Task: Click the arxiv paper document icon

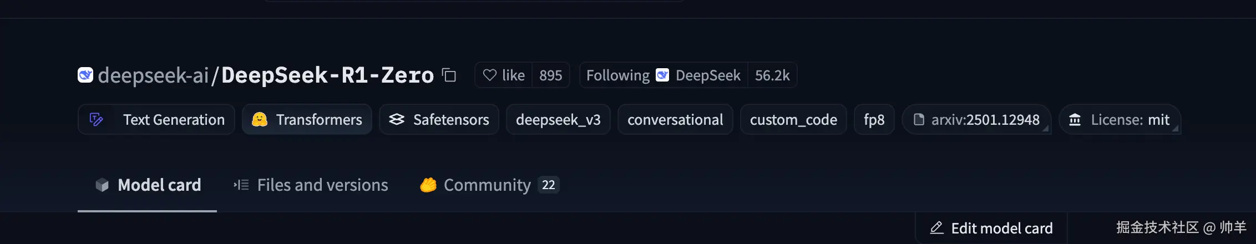Action: click(x=919, y=119)
